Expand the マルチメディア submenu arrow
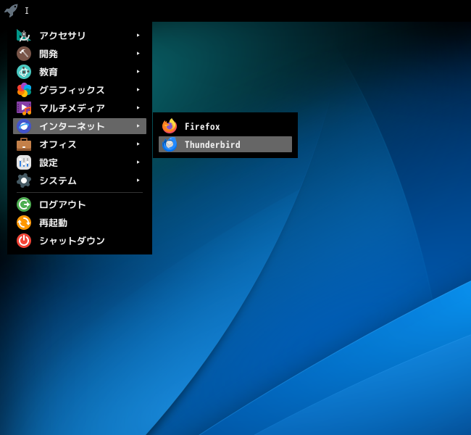Viewport: 471px width, 435px height. [138, 107]
